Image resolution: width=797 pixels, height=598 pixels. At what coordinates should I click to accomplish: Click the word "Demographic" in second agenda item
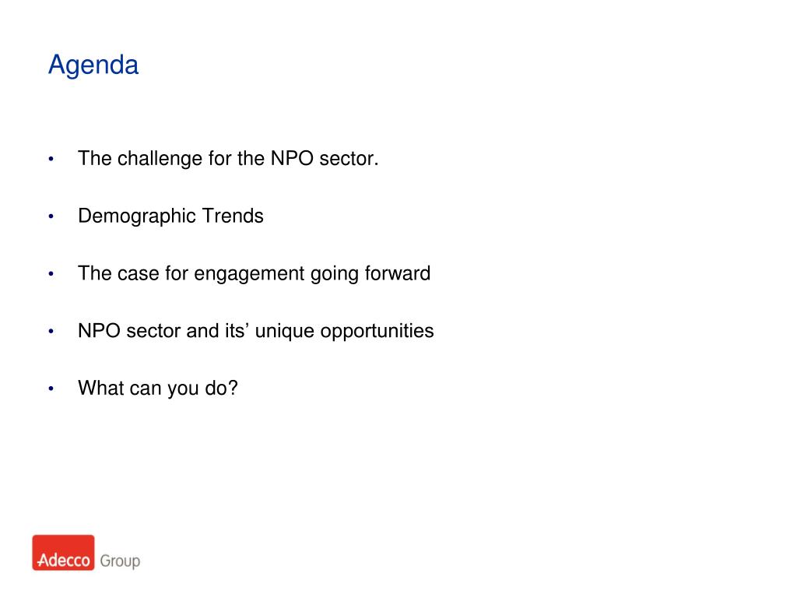click(x=137, y=216)
